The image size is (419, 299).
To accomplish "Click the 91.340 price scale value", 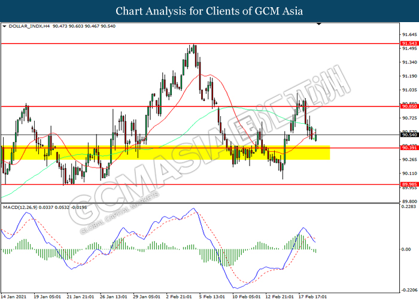I will pyautogui.click(x=409, y=62).
